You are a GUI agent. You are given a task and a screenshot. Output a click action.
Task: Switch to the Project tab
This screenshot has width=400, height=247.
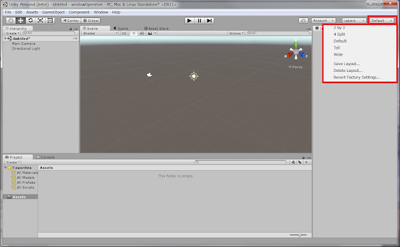[x=18, y=157]
